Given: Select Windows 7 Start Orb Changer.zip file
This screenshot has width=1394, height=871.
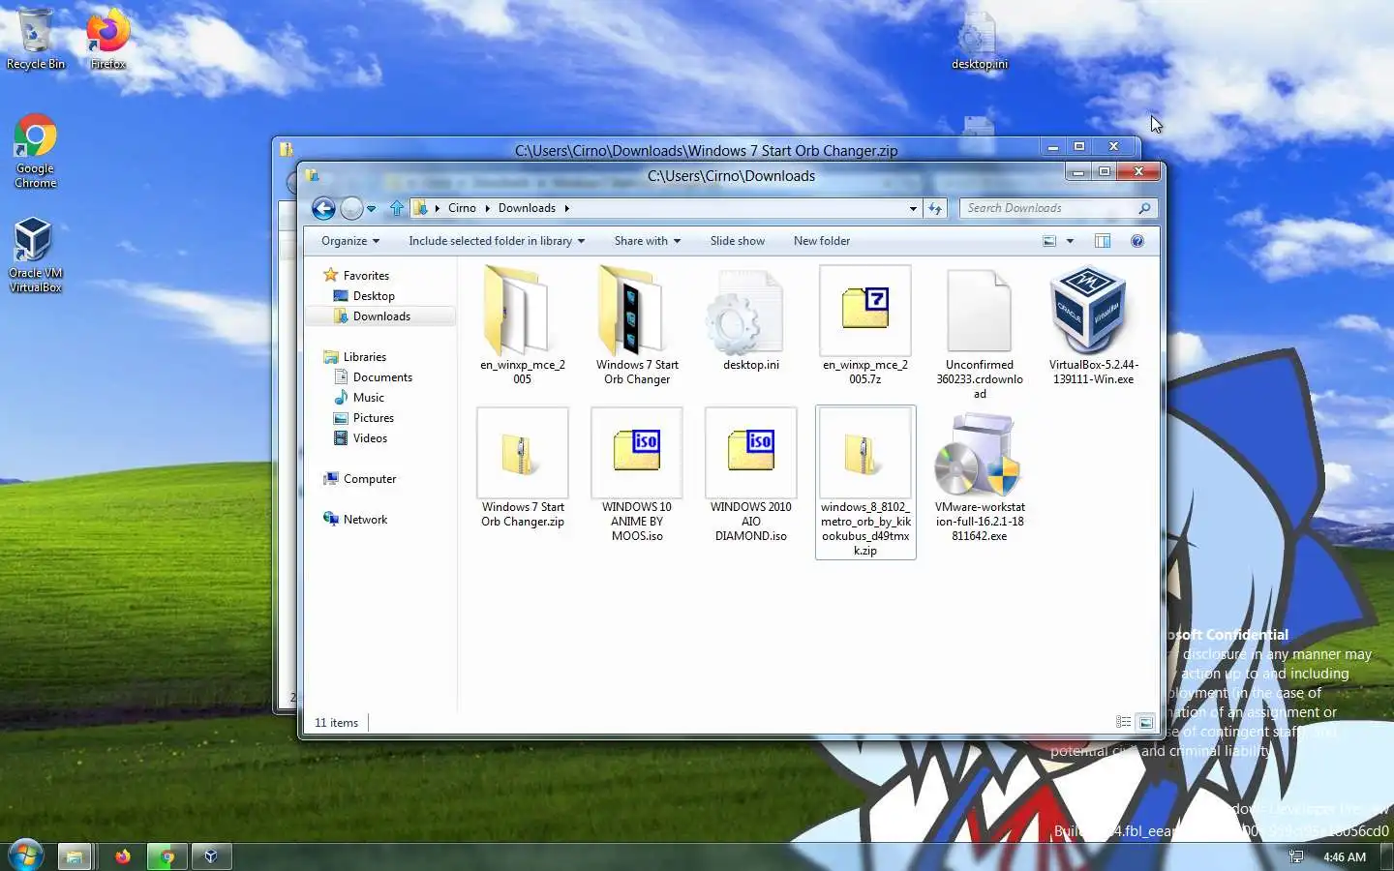Looking at the screenshot, I should [x=523, y=468].
